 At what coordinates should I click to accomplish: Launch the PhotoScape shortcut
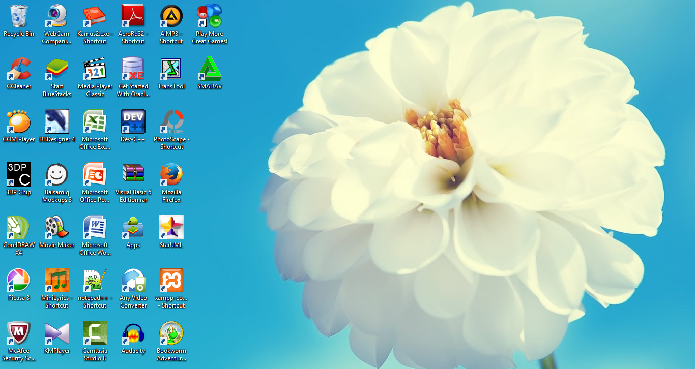171,121
